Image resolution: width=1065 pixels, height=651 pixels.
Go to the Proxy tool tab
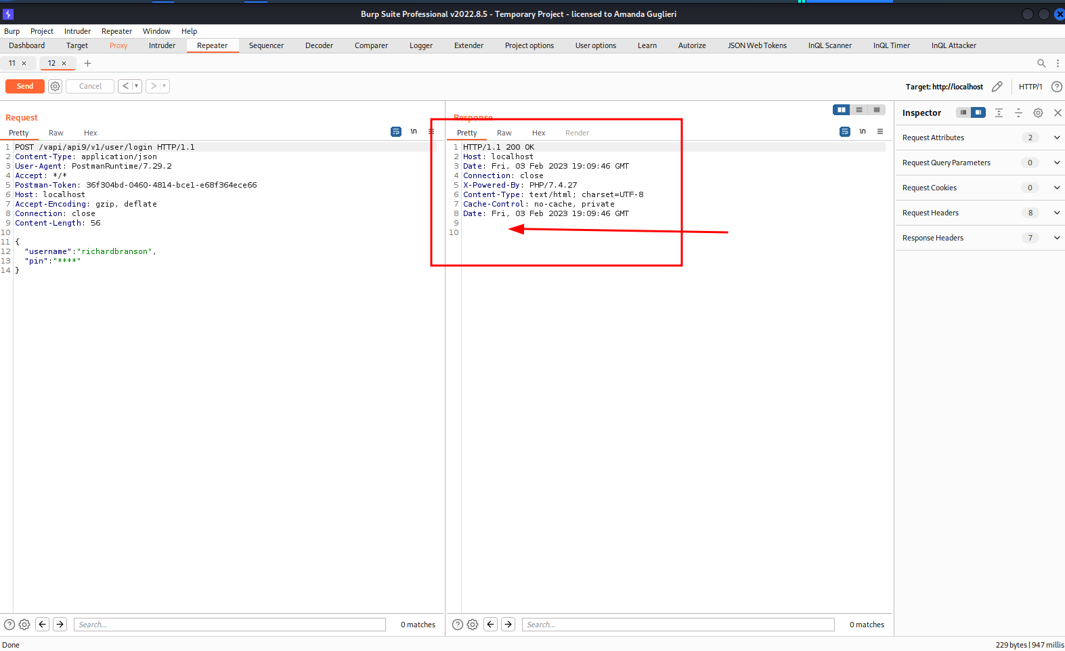pos(118,45)
